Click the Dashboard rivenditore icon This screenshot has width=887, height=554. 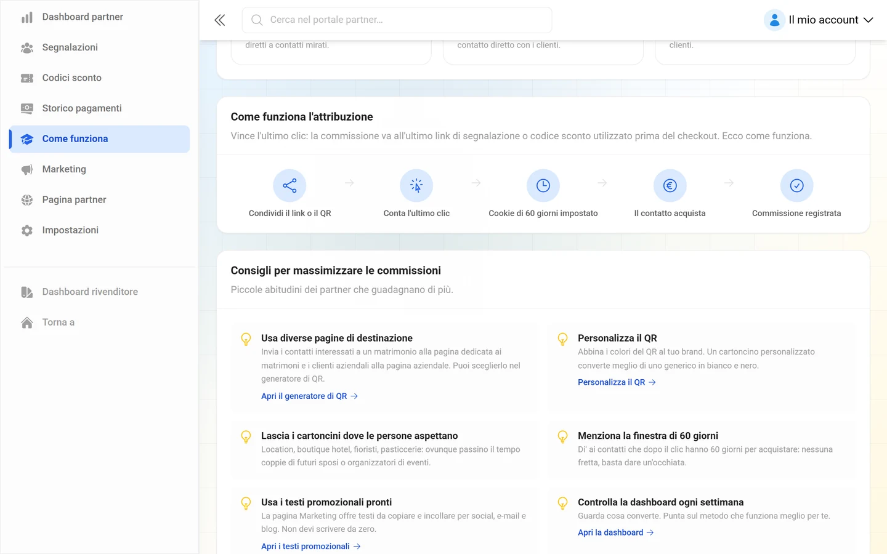27,292
